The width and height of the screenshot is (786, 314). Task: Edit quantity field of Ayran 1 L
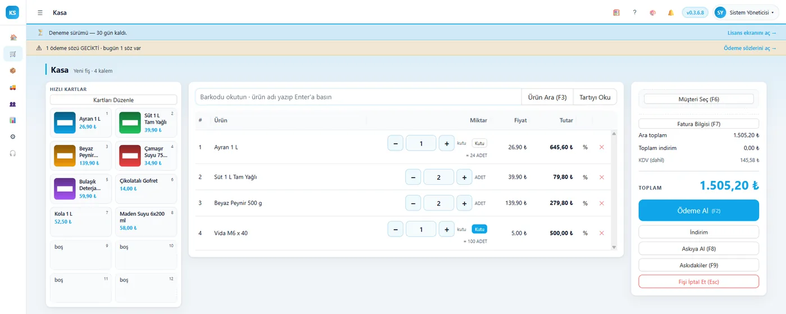(x=421, y=143)
